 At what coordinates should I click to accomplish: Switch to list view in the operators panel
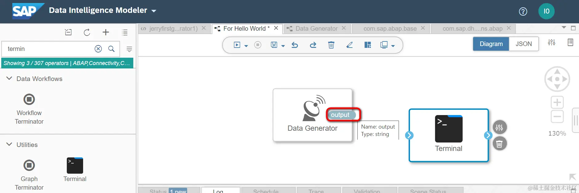click(x=125, y=32)
